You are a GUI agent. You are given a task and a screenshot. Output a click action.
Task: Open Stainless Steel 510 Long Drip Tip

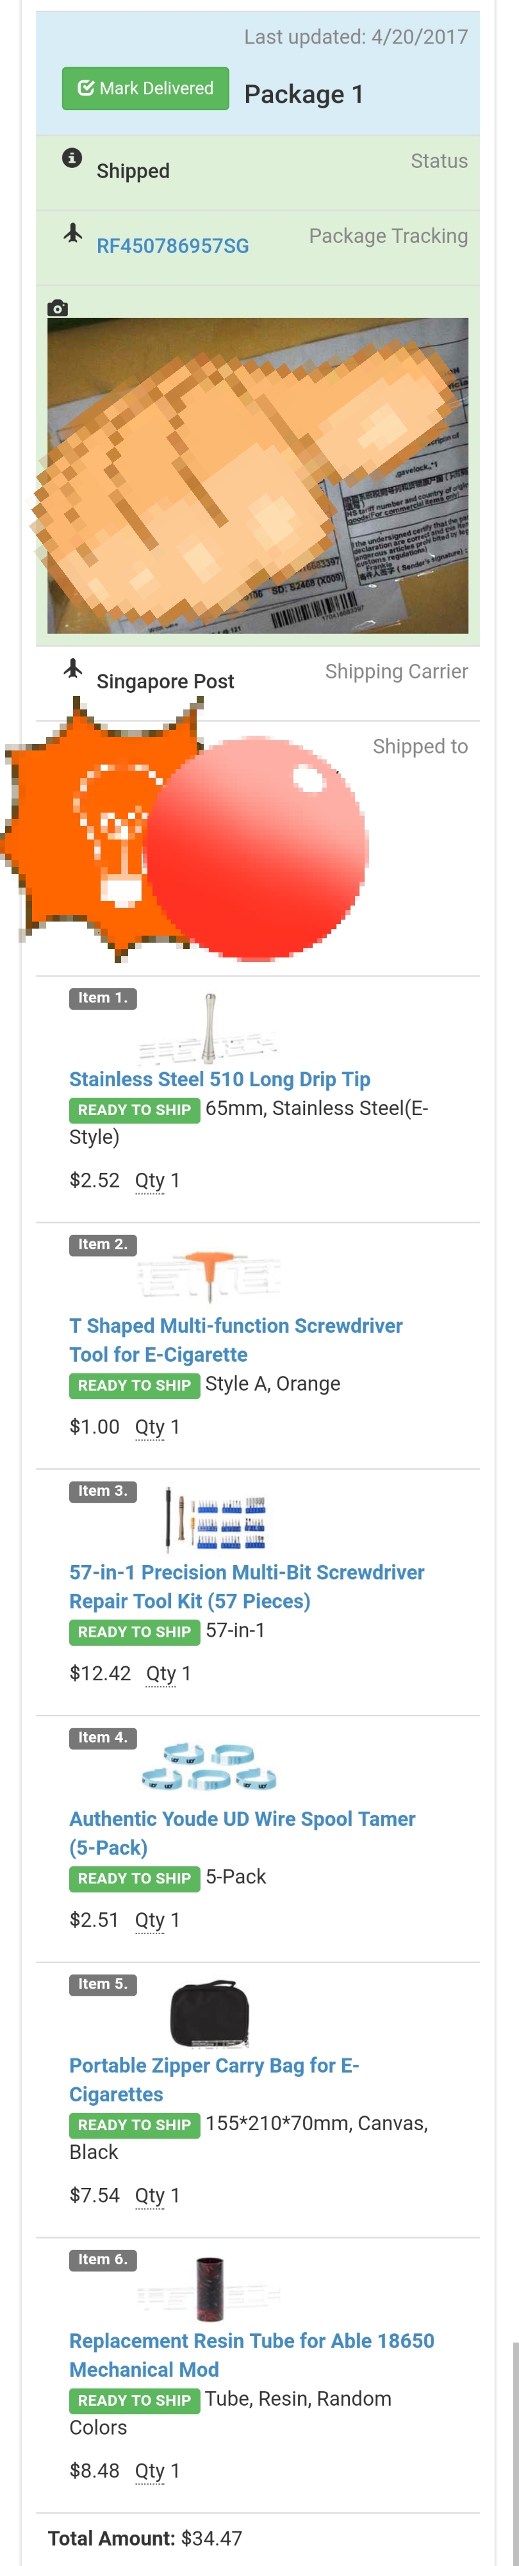[219, 1079]
